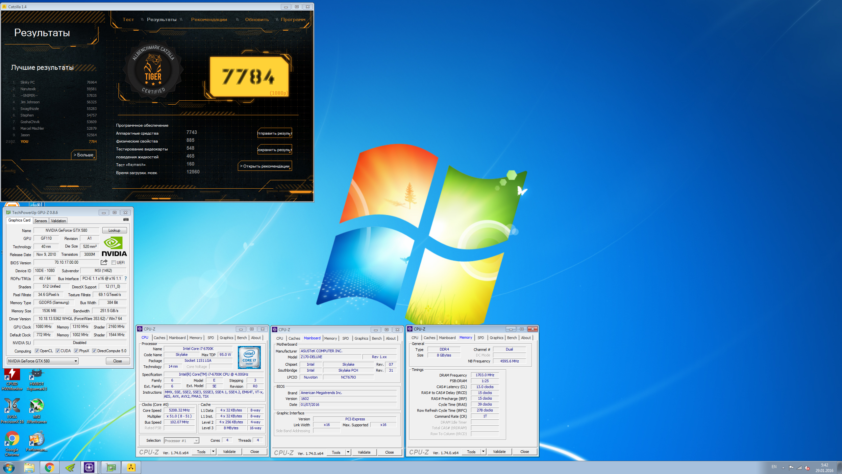
Task: Click the Intel Core i7 logo in CPU-Z
Action: pyautogui.click(x=249, y=357)
